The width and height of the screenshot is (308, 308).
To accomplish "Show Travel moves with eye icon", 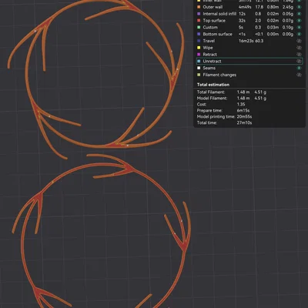I will pos(299,41).
